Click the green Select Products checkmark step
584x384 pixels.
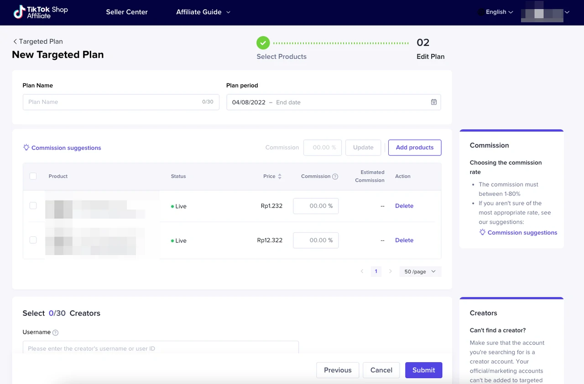tap(263, 43)
